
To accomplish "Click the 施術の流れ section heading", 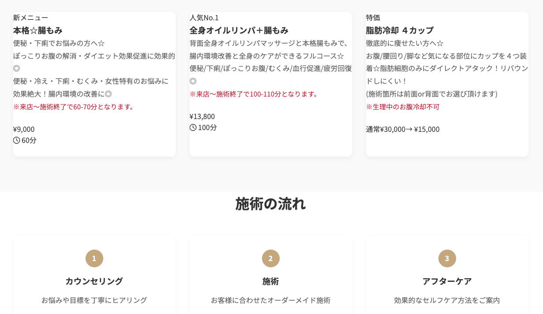I will click(271, 204).
